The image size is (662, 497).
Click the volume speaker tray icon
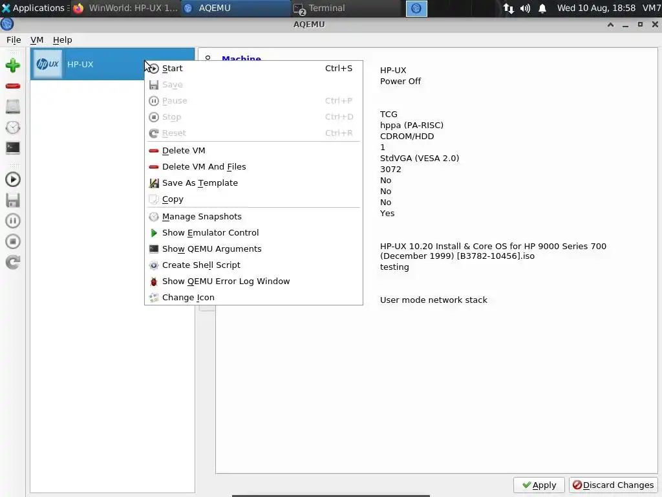click(x=525, y=8)
